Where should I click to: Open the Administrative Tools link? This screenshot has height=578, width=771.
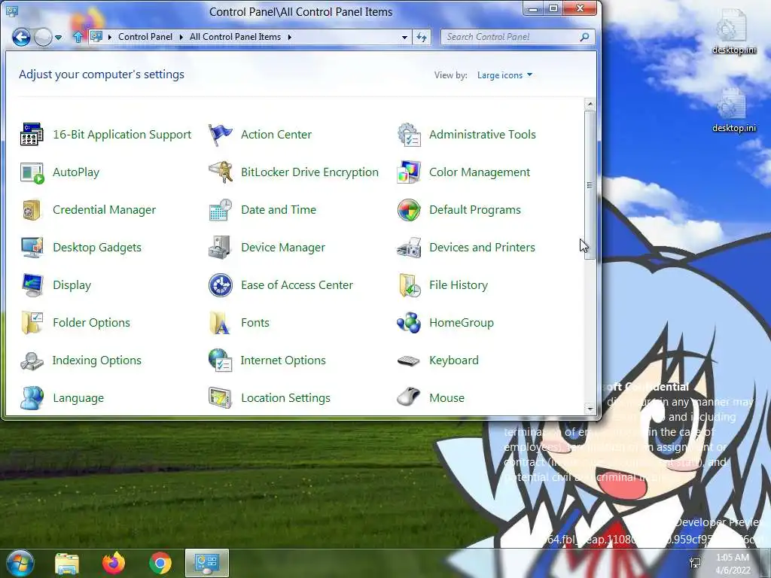483,135
